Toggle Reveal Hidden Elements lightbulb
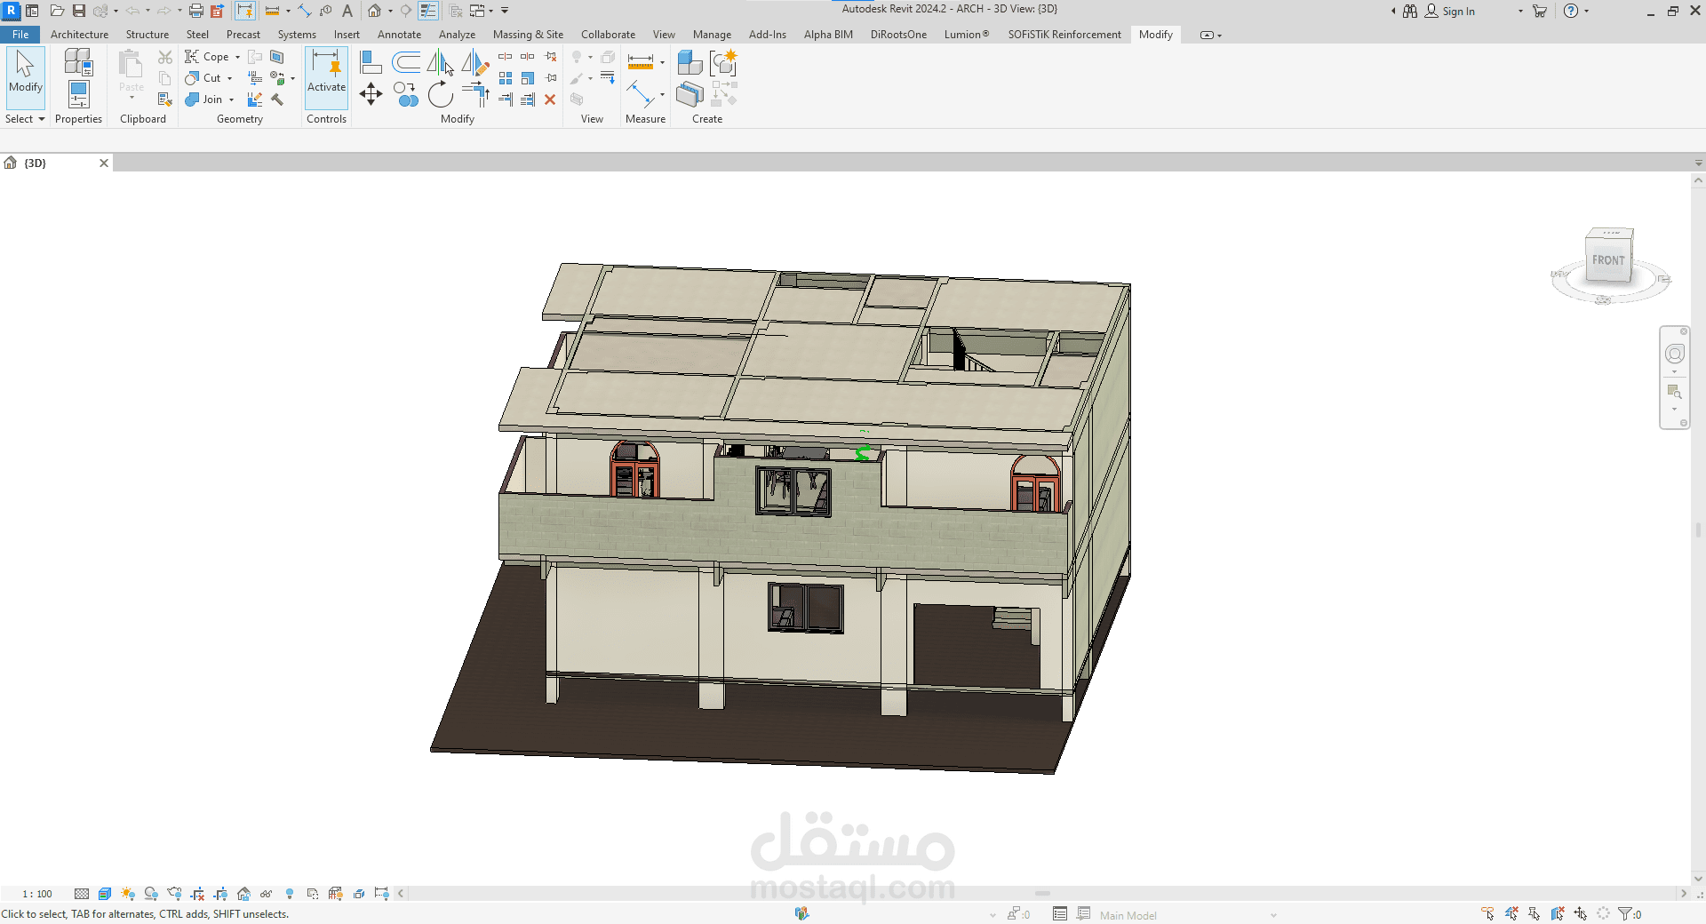Viewport: 1706px width, 924px height. [x=290, y=894]
